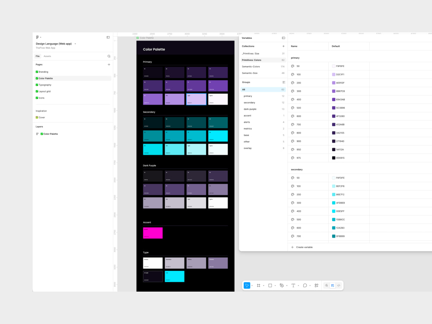Click the Color Palette layer frame icon
The image size is (432, 324).
[x=37, y=134]
